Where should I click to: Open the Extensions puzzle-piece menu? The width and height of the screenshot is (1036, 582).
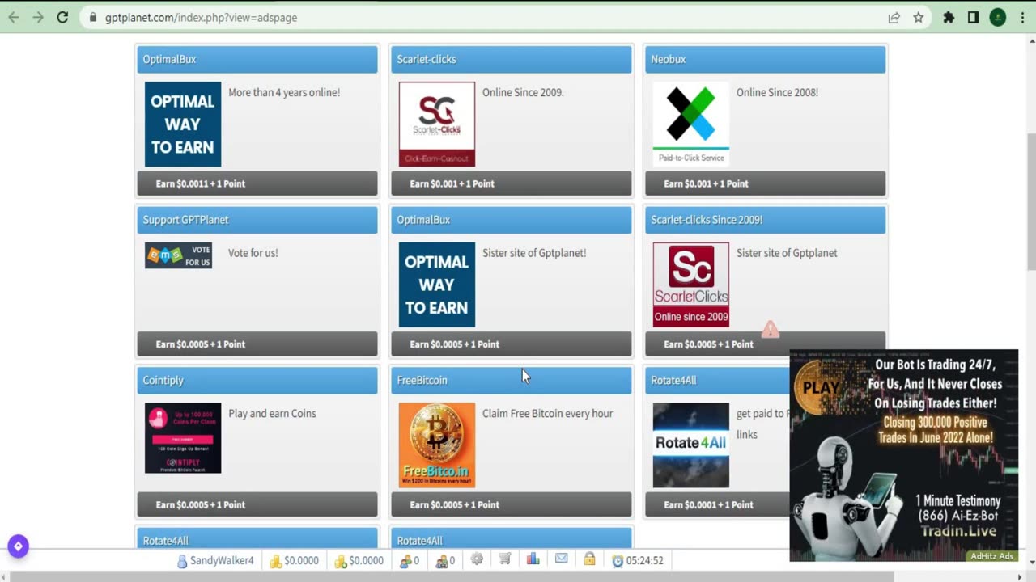(x=949, y=18)
